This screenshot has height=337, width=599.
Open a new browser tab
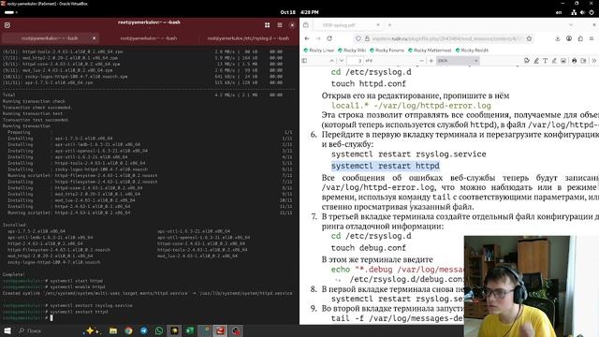(389, 25)
